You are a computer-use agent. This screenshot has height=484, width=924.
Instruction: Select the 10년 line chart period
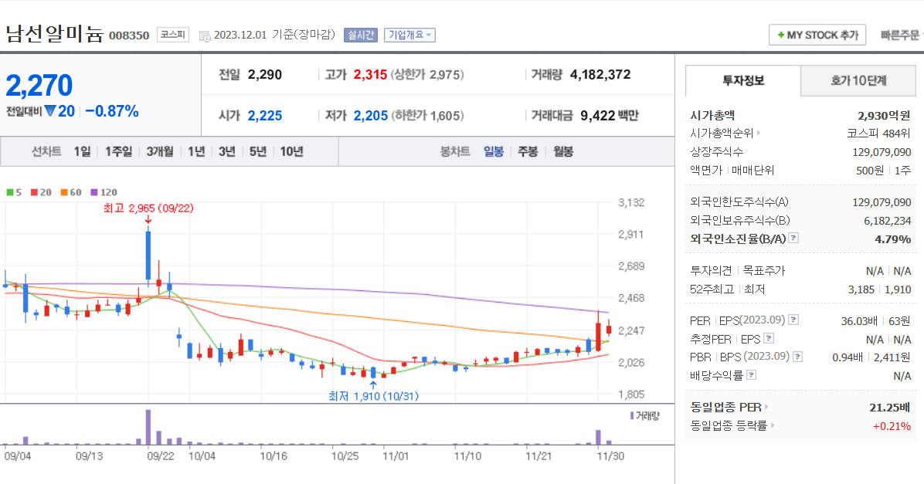291,152
